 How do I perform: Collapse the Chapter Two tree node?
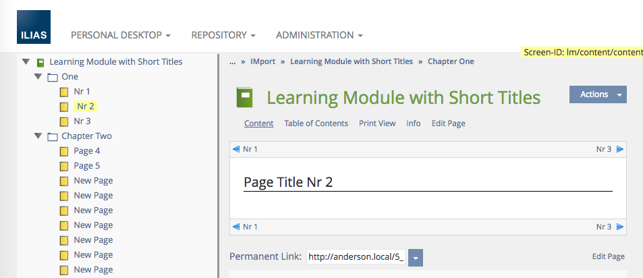tap(38, 136)
